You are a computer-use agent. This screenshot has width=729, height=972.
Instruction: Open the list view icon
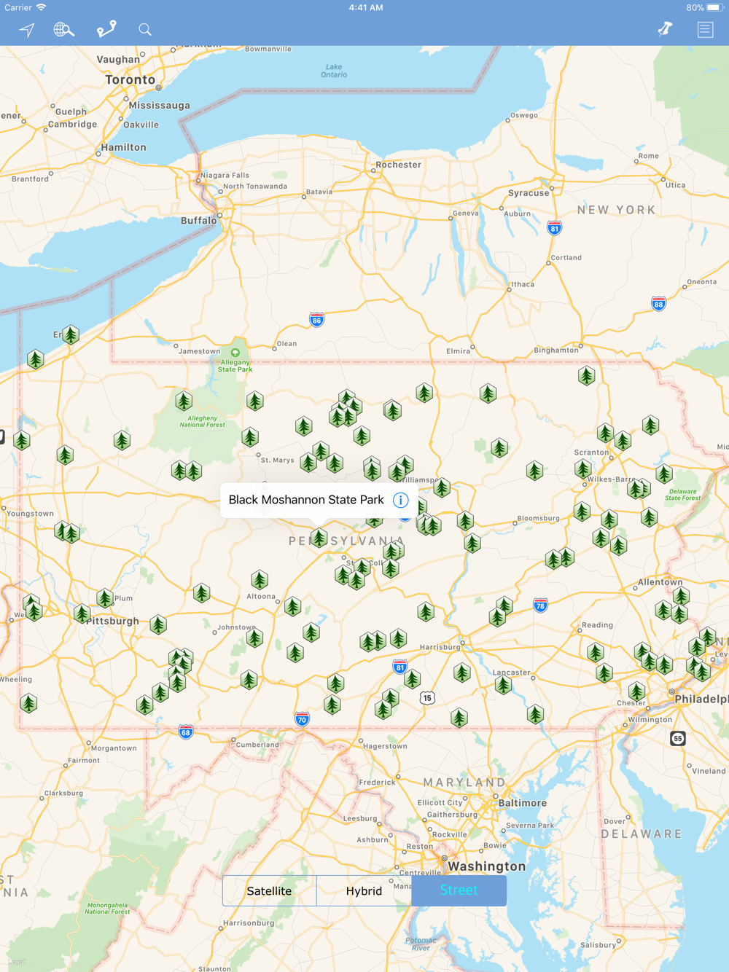705,30
